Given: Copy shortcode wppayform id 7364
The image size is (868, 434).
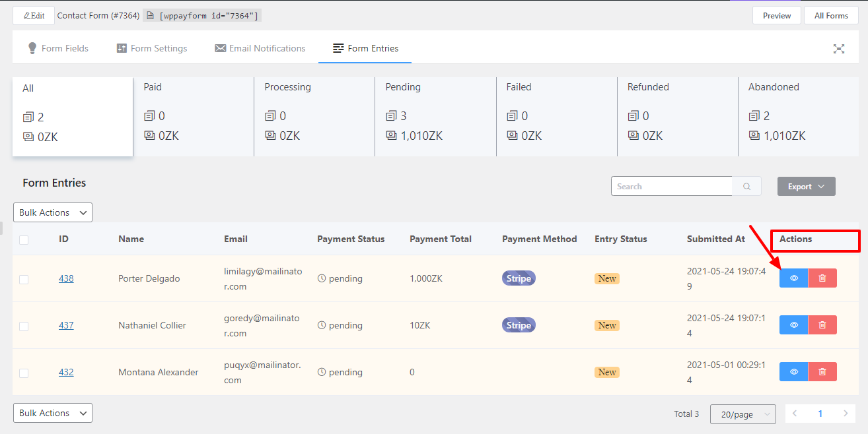Looking at the screenshot, I should pyautogui.click(x=202, y=16).
